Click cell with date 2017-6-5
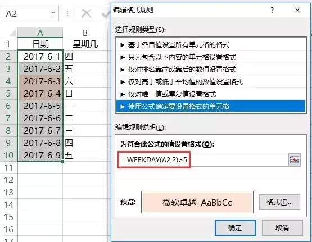The height and width of the screenshot is (242, 312). [x=40, y=106]
